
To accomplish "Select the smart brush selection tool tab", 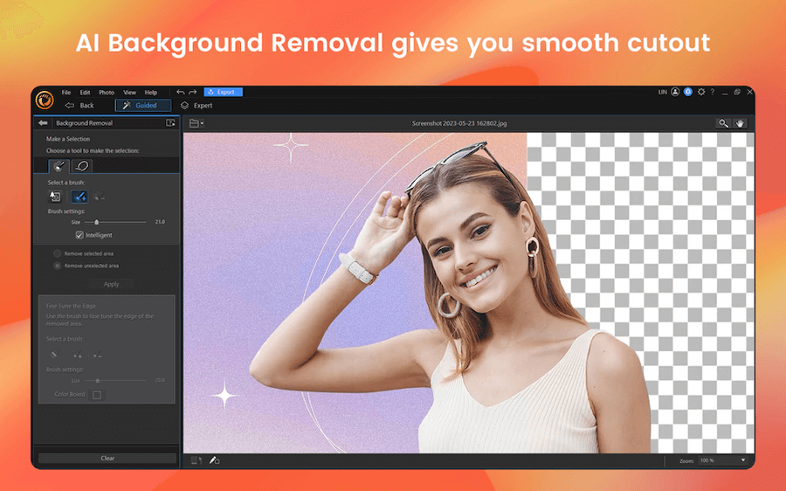I will coord(59,166).
